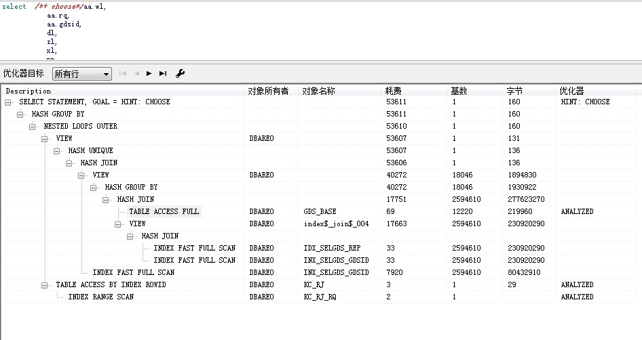Click the 耗费 column header

413,91
